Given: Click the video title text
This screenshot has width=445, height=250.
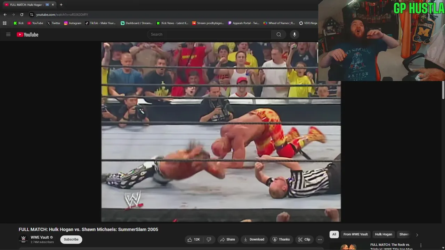Looking at the screenshot, I should (x=88, y=230).
